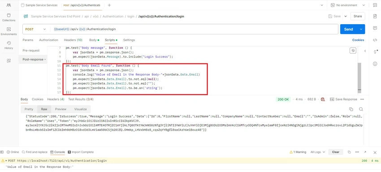Click the team workspace icon at top left

point(9,5)
